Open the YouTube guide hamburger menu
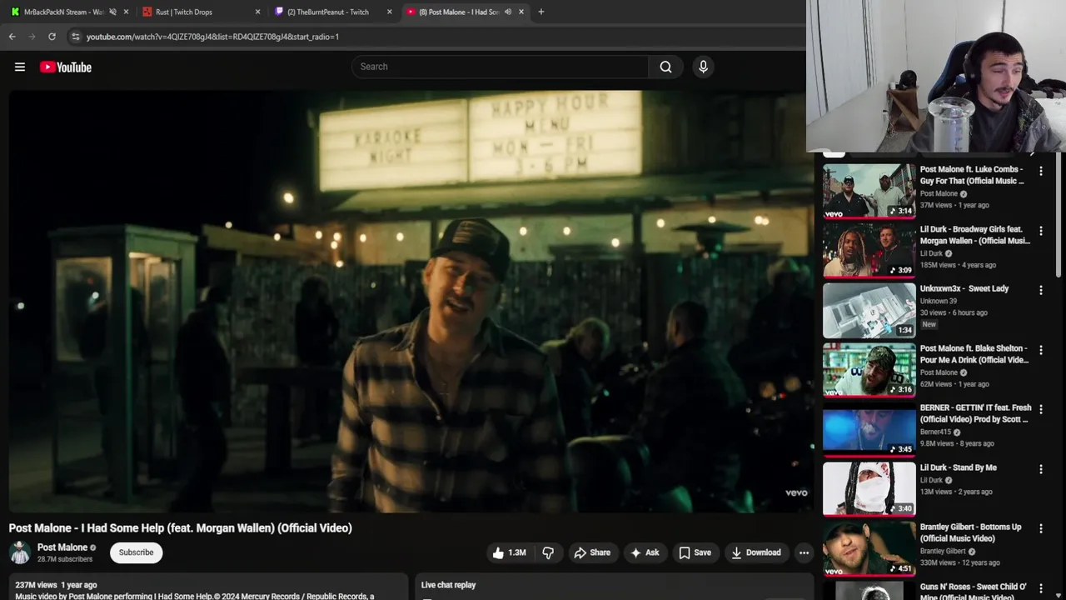This screenshot has height=600, width=1066. pos(20,67)
